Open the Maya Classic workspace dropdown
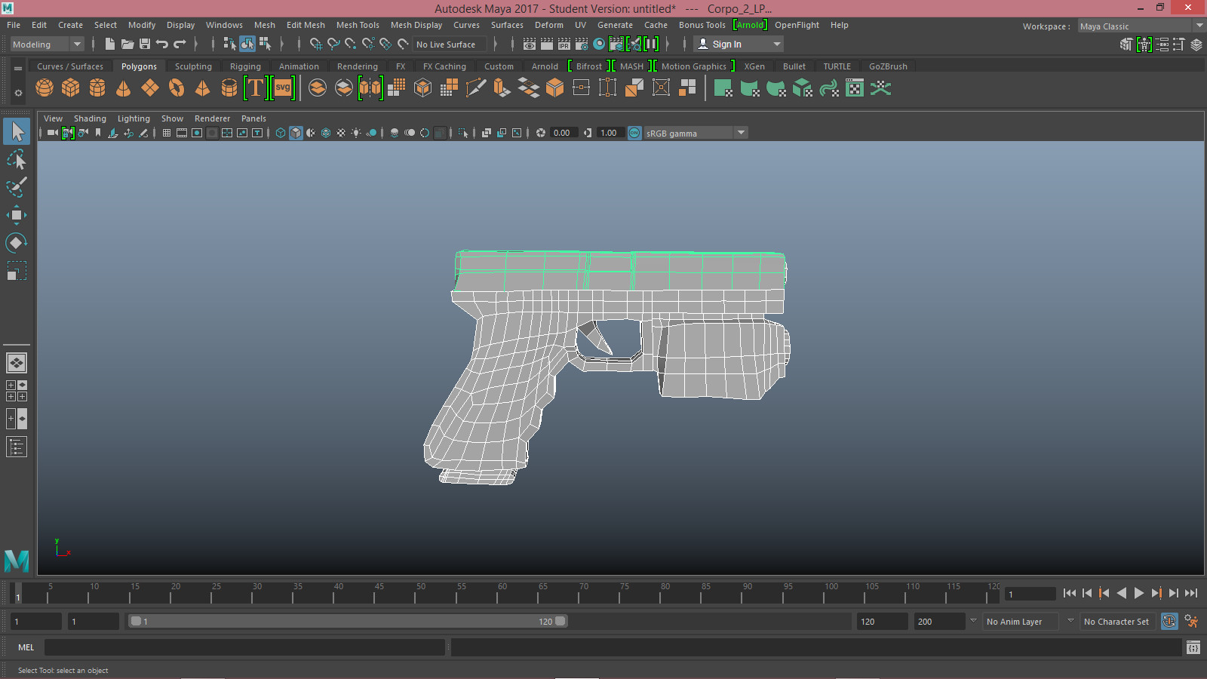The image size is (1207, 679). (x=1199, y=26)
